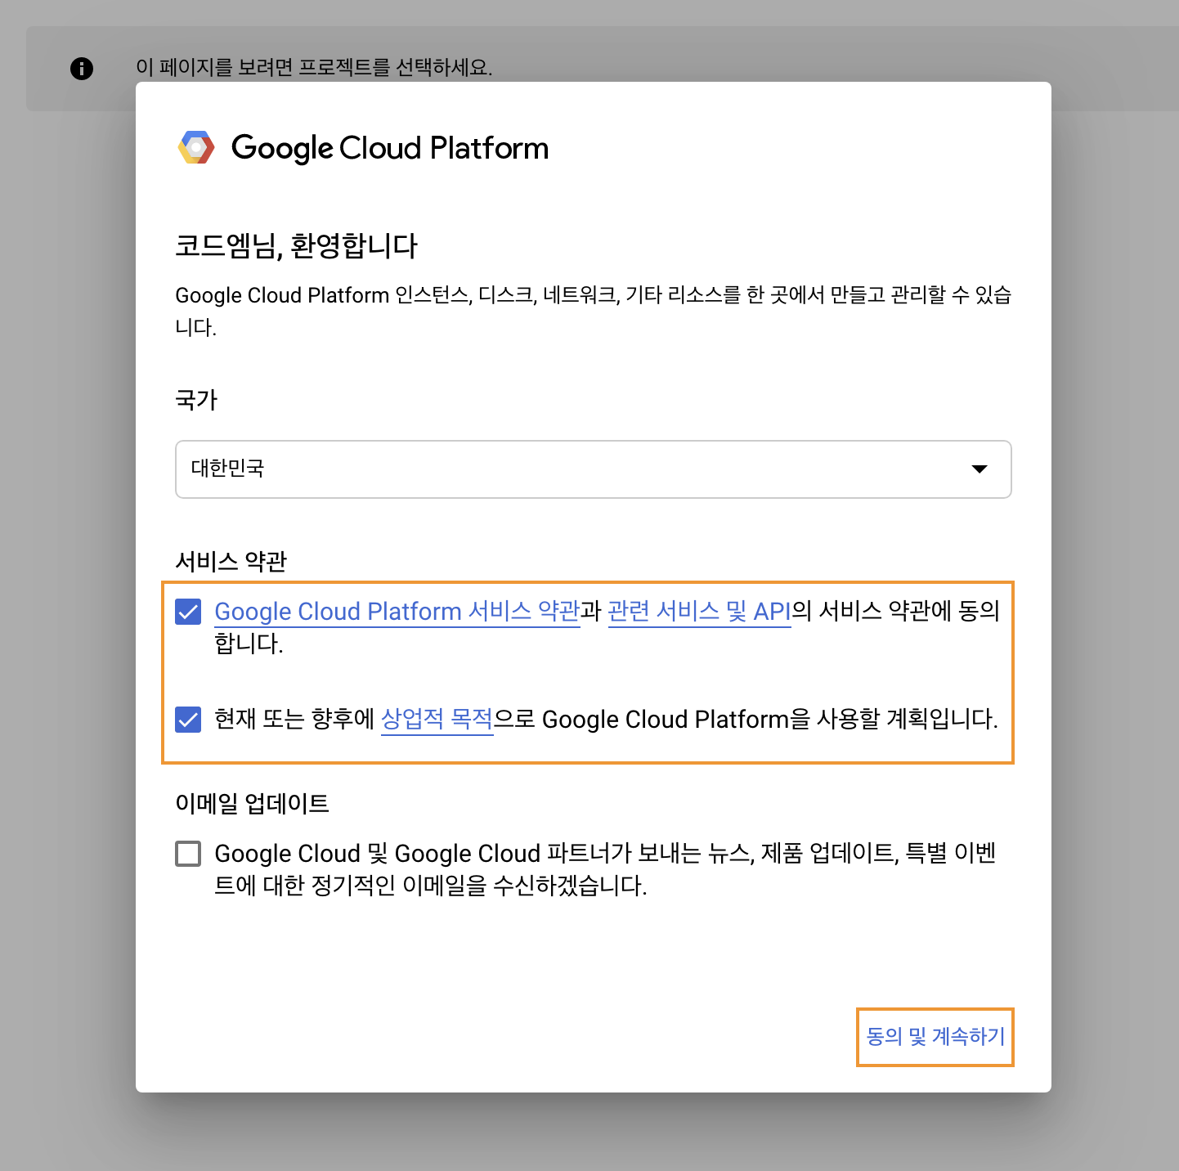Uncheck the Google Cloud Platform 서비스 약관 agreement checkbox
The image size is (1179, 1171).
point(188,611)
